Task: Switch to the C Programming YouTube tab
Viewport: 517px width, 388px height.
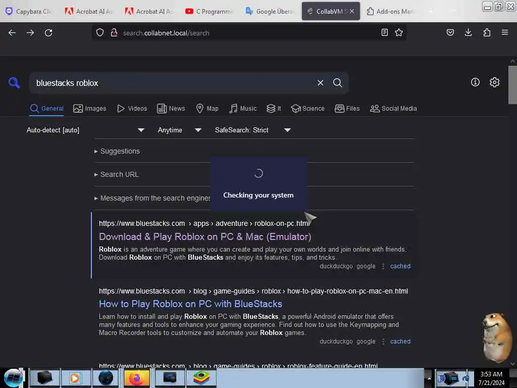Action: (209, 11)
